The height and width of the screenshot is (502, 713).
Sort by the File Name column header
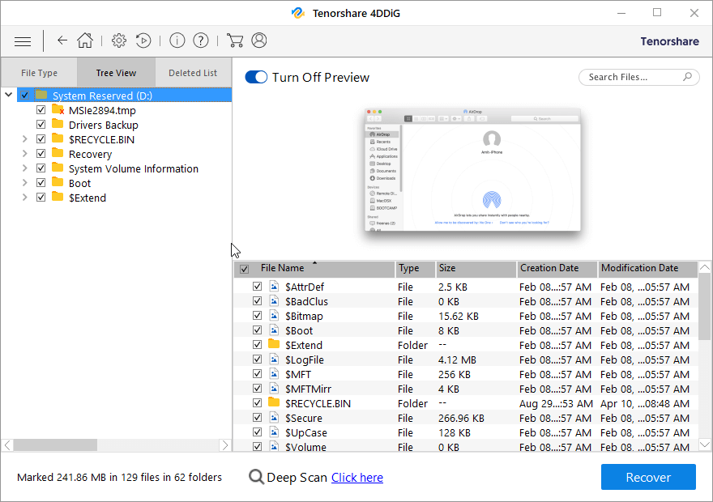(314, 269)
